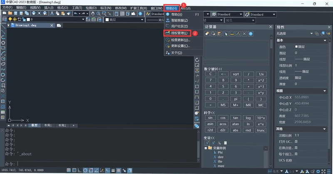
Task: Toggle Grid display in status bar
Action: coord(74,170)
